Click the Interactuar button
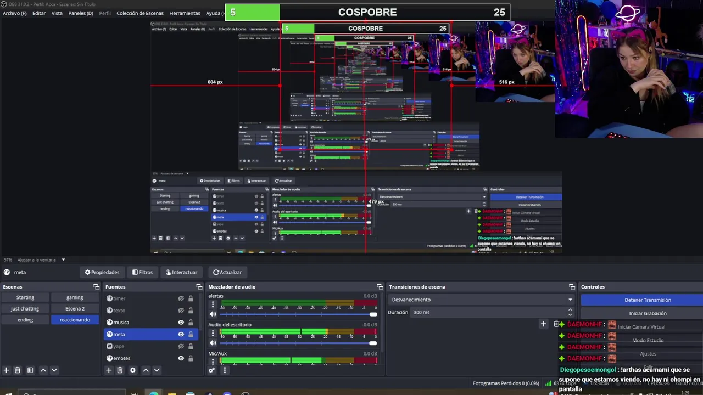Viewport: 703px width, 395px height. click(x=181, y=272)
